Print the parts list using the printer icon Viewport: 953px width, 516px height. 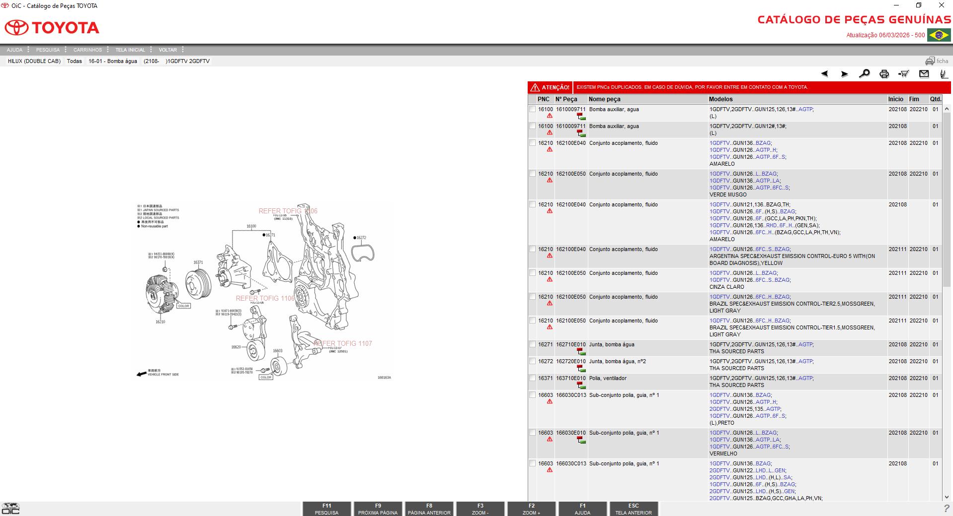pyautogui.click(x=884, y=74)
